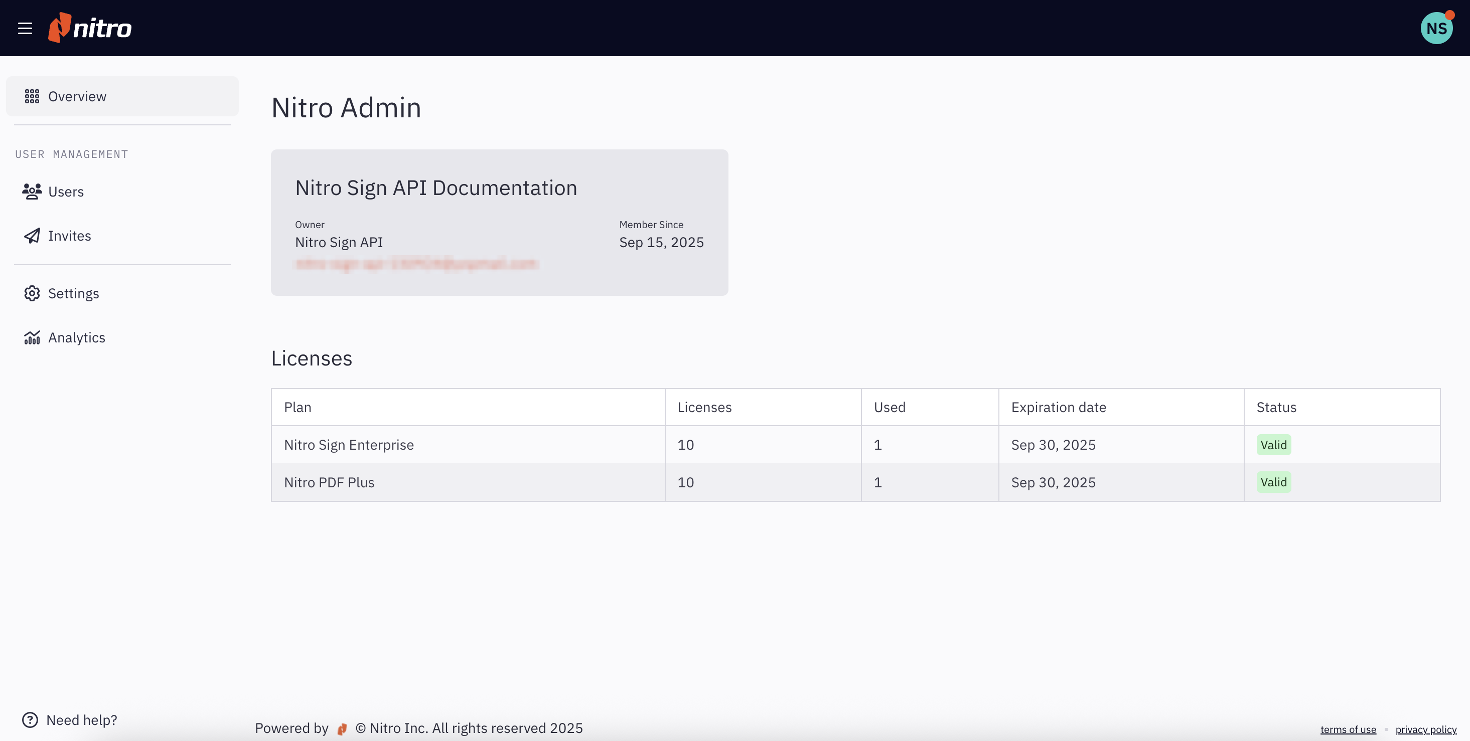Viewport: 1470px width, 741px height.
Task: Click the Invites paper plane icon
Action: pos(32,236)
